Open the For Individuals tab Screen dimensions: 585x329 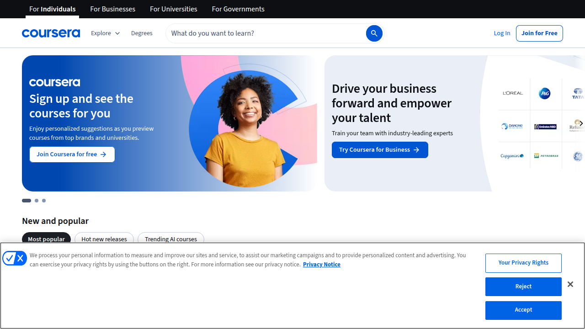tap(52, 9)
